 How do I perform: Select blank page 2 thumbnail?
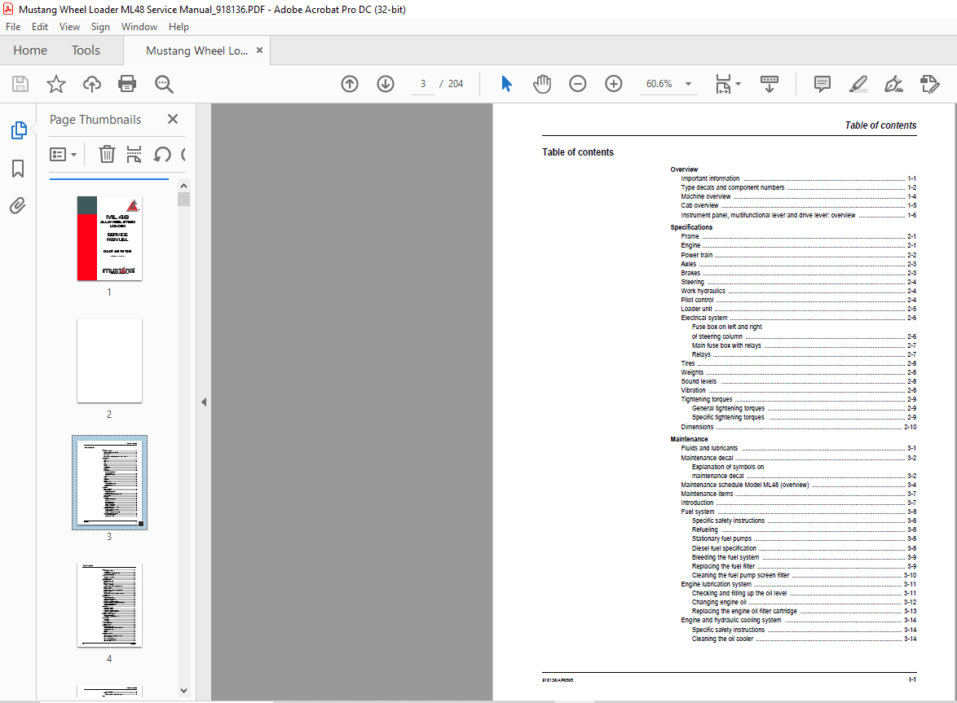pos(109,360)
